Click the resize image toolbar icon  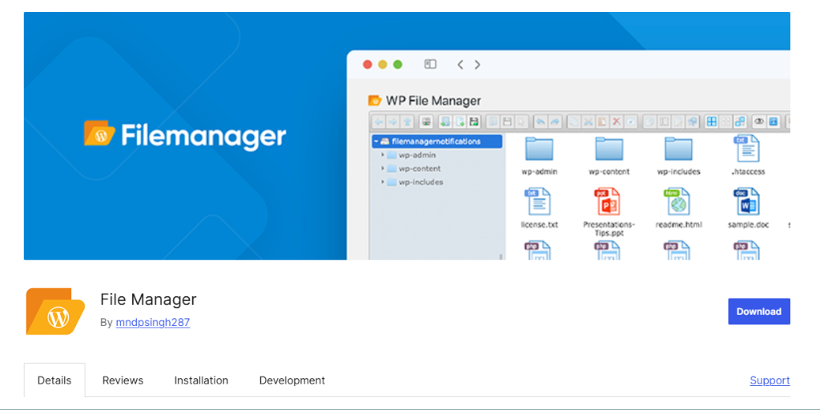click(x=692, y=122)
